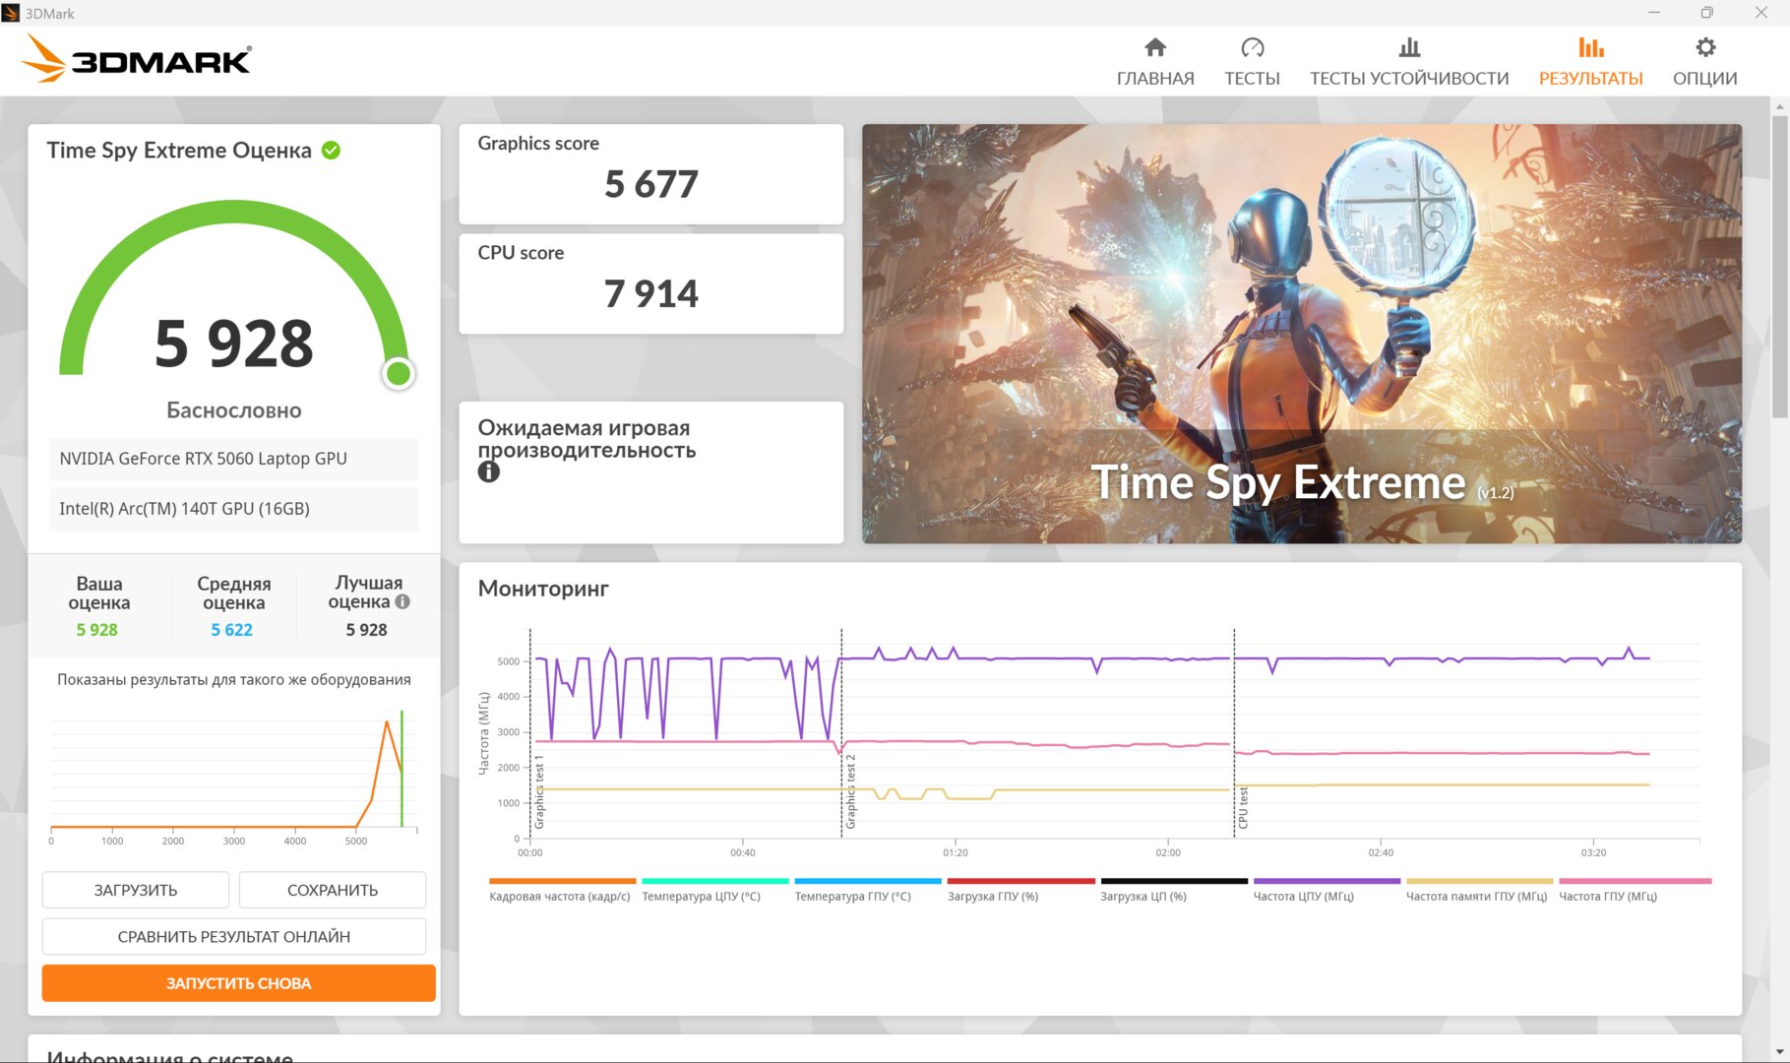Click the РЕЗУЛЬТАТЫ chart icon

tap(1591, 47)
